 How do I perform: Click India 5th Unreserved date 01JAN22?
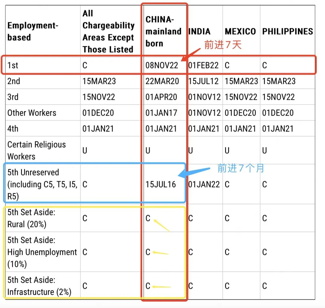click(x=204, y=184)
